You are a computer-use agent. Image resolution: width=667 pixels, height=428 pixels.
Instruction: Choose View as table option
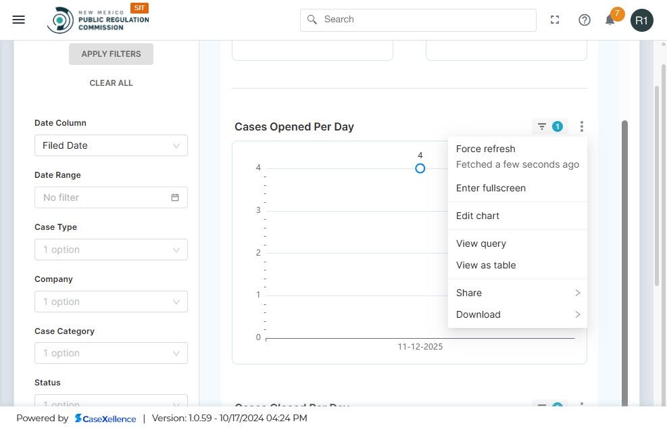click(x=518, y=265)
